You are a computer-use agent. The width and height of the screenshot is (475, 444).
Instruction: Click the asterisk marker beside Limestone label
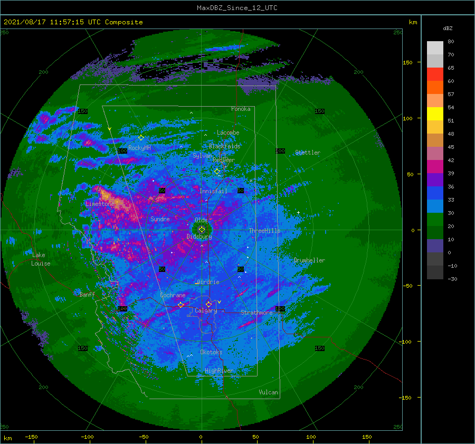point(100,199)
